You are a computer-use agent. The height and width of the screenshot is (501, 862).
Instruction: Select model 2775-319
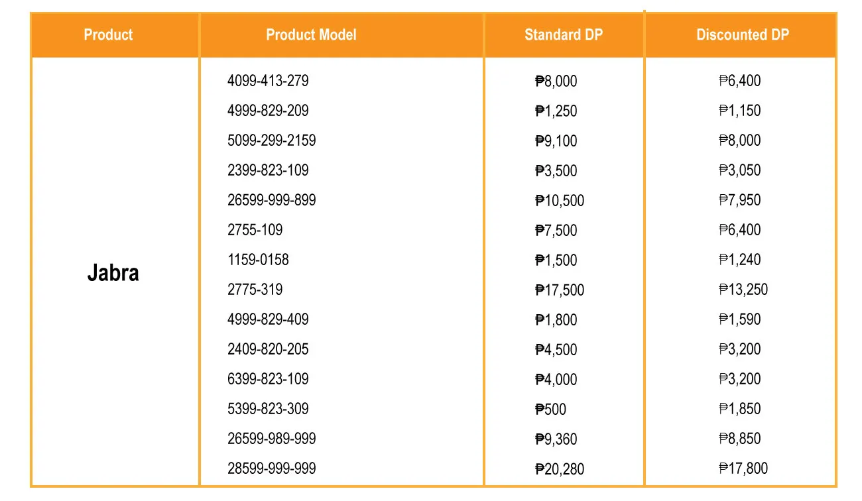point(255,290)
